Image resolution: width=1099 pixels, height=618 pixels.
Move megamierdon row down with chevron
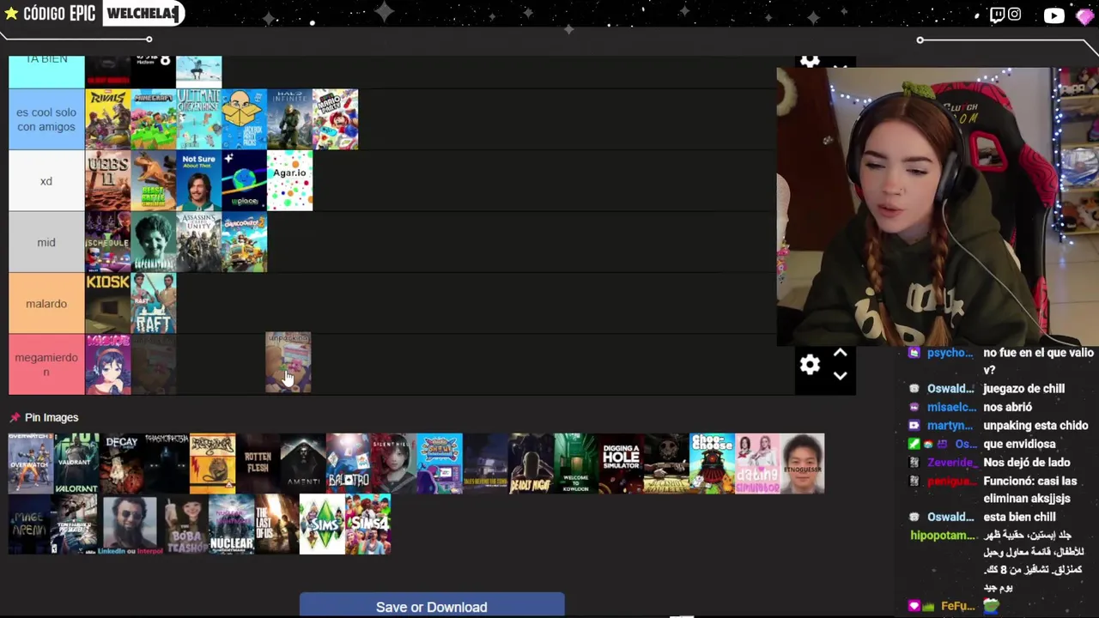[840, 375]
